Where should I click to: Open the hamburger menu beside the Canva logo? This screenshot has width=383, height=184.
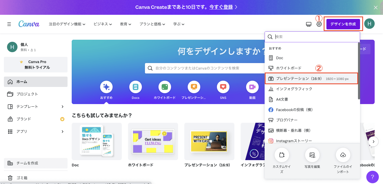[9, 24]
